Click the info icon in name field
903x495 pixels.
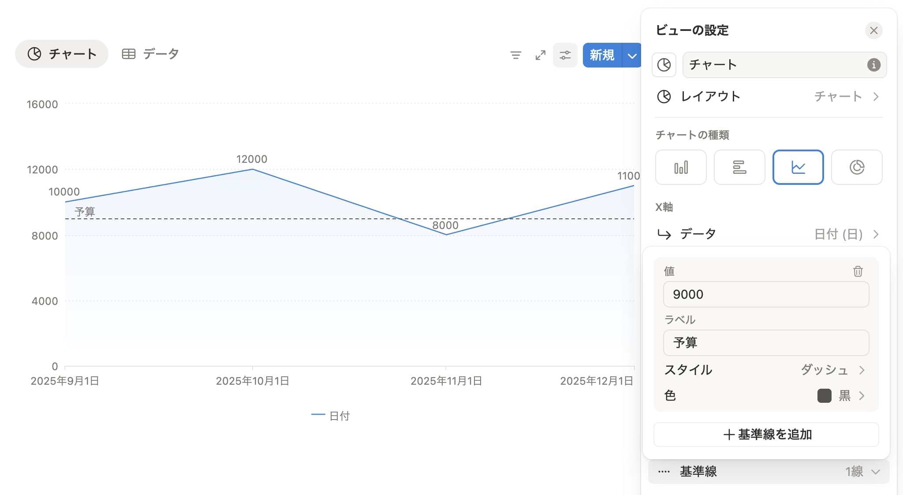(x=873, y=65)
